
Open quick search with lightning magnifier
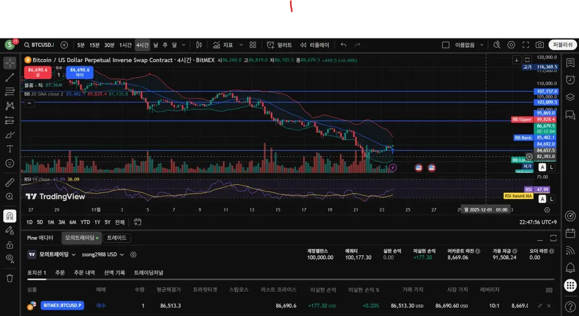[497, 45]
